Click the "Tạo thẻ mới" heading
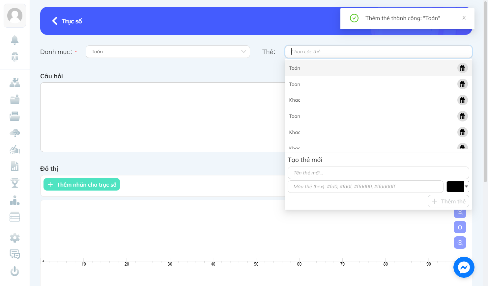This screenshot has height=286, width=488. pos(305,160)
